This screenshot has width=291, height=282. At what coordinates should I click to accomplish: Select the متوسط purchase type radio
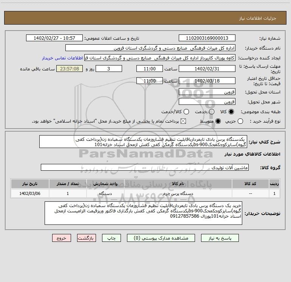218,122
